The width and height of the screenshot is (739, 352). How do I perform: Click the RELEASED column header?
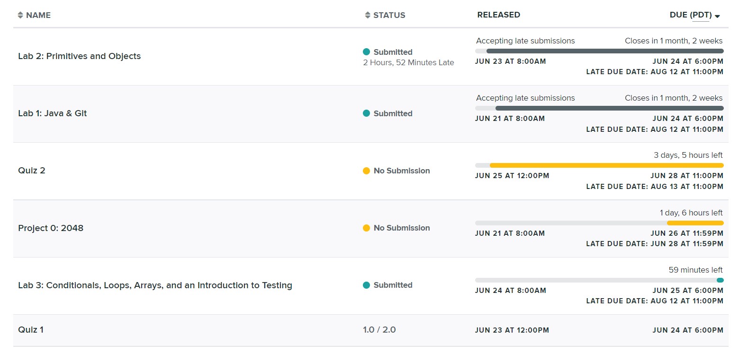click(498, 15)
